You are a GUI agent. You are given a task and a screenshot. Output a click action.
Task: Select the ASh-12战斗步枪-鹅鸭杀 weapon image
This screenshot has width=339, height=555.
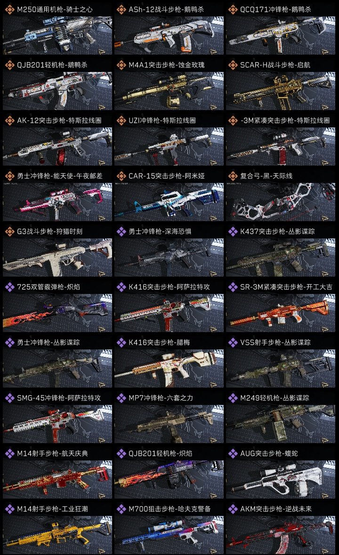[169, 35]
